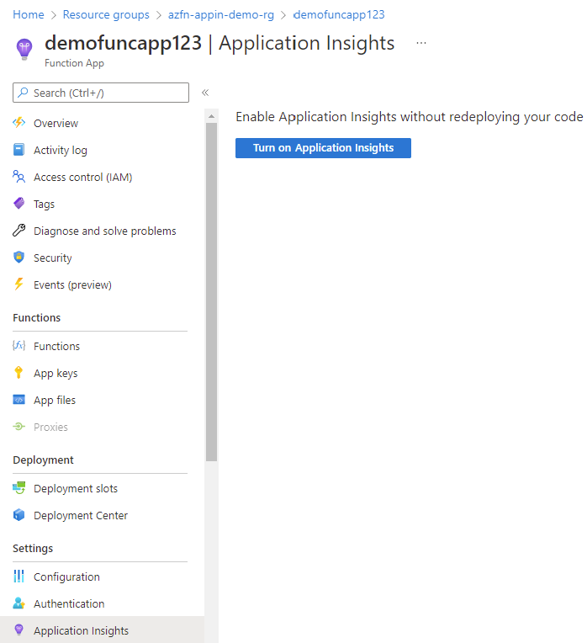Click the App files code icon
587x643 pixels.
(19, 400)
